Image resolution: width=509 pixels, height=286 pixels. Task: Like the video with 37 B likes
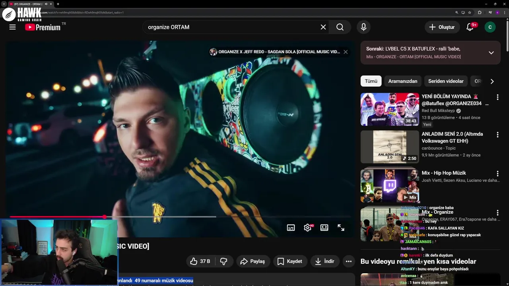[x=200, y=261]
